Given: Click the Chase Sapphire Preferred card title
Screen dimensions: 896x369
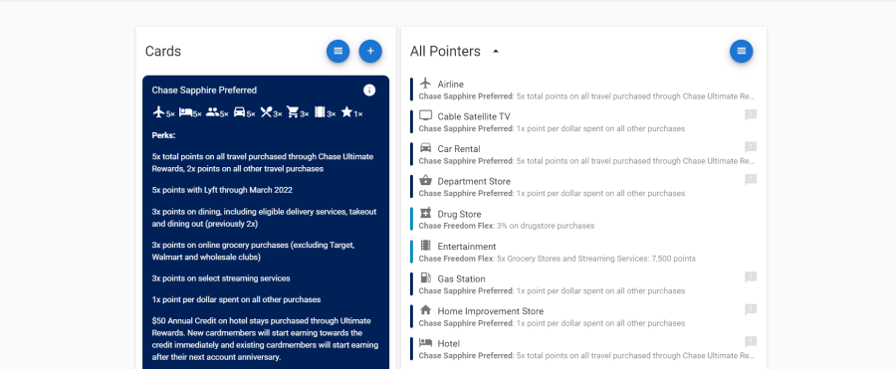Looking at the screenshot, I should pyautogui.click(x=204, y=91).
